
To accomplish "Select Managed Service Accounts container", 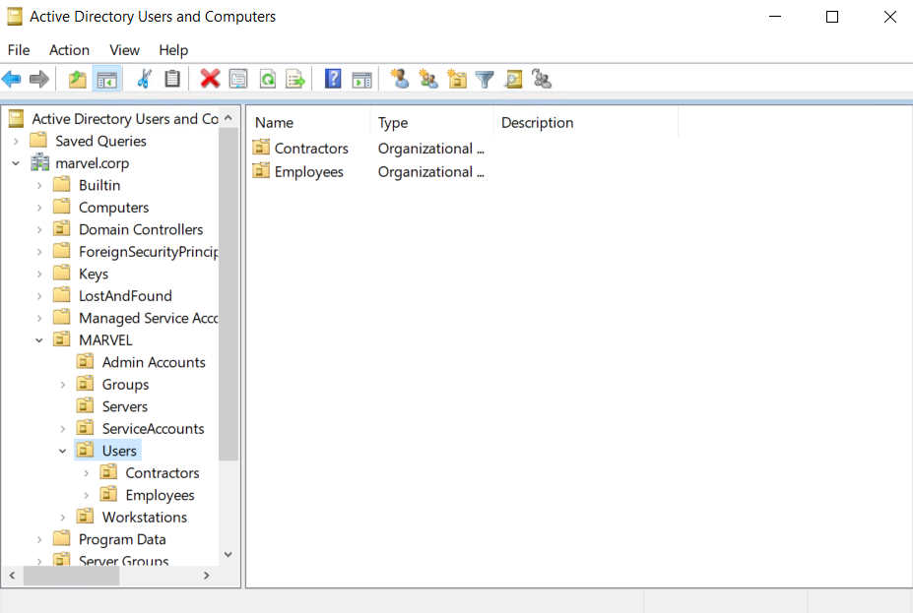I will coord(149,318).
